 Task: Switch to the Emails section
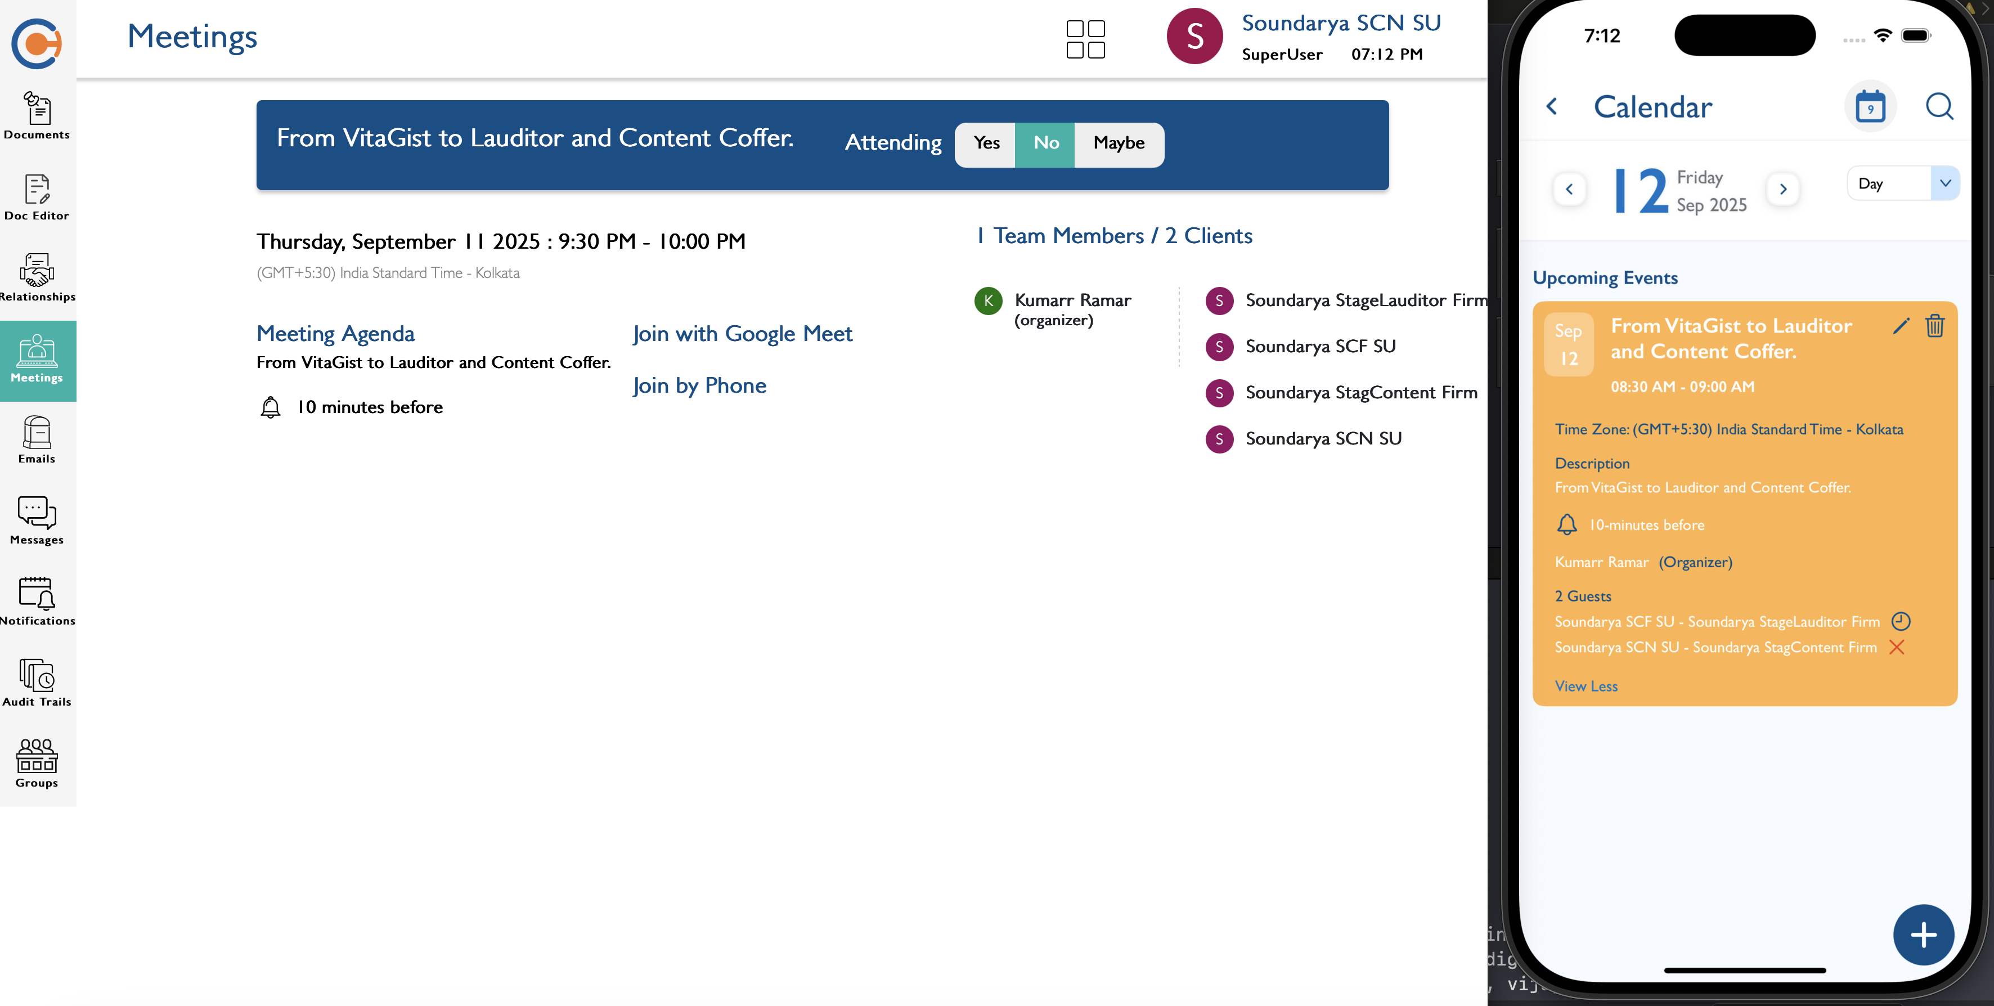click(37, 439)
